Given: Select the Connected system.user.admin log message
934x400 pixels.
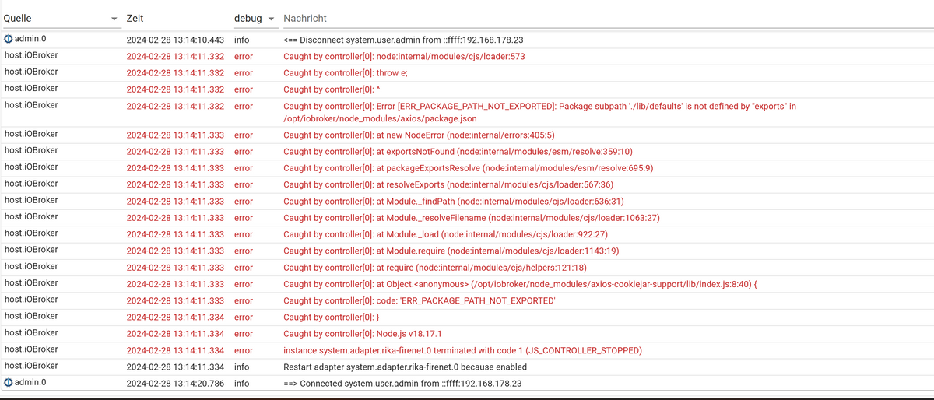Looking at the screenshot, I should coord(402,383).
